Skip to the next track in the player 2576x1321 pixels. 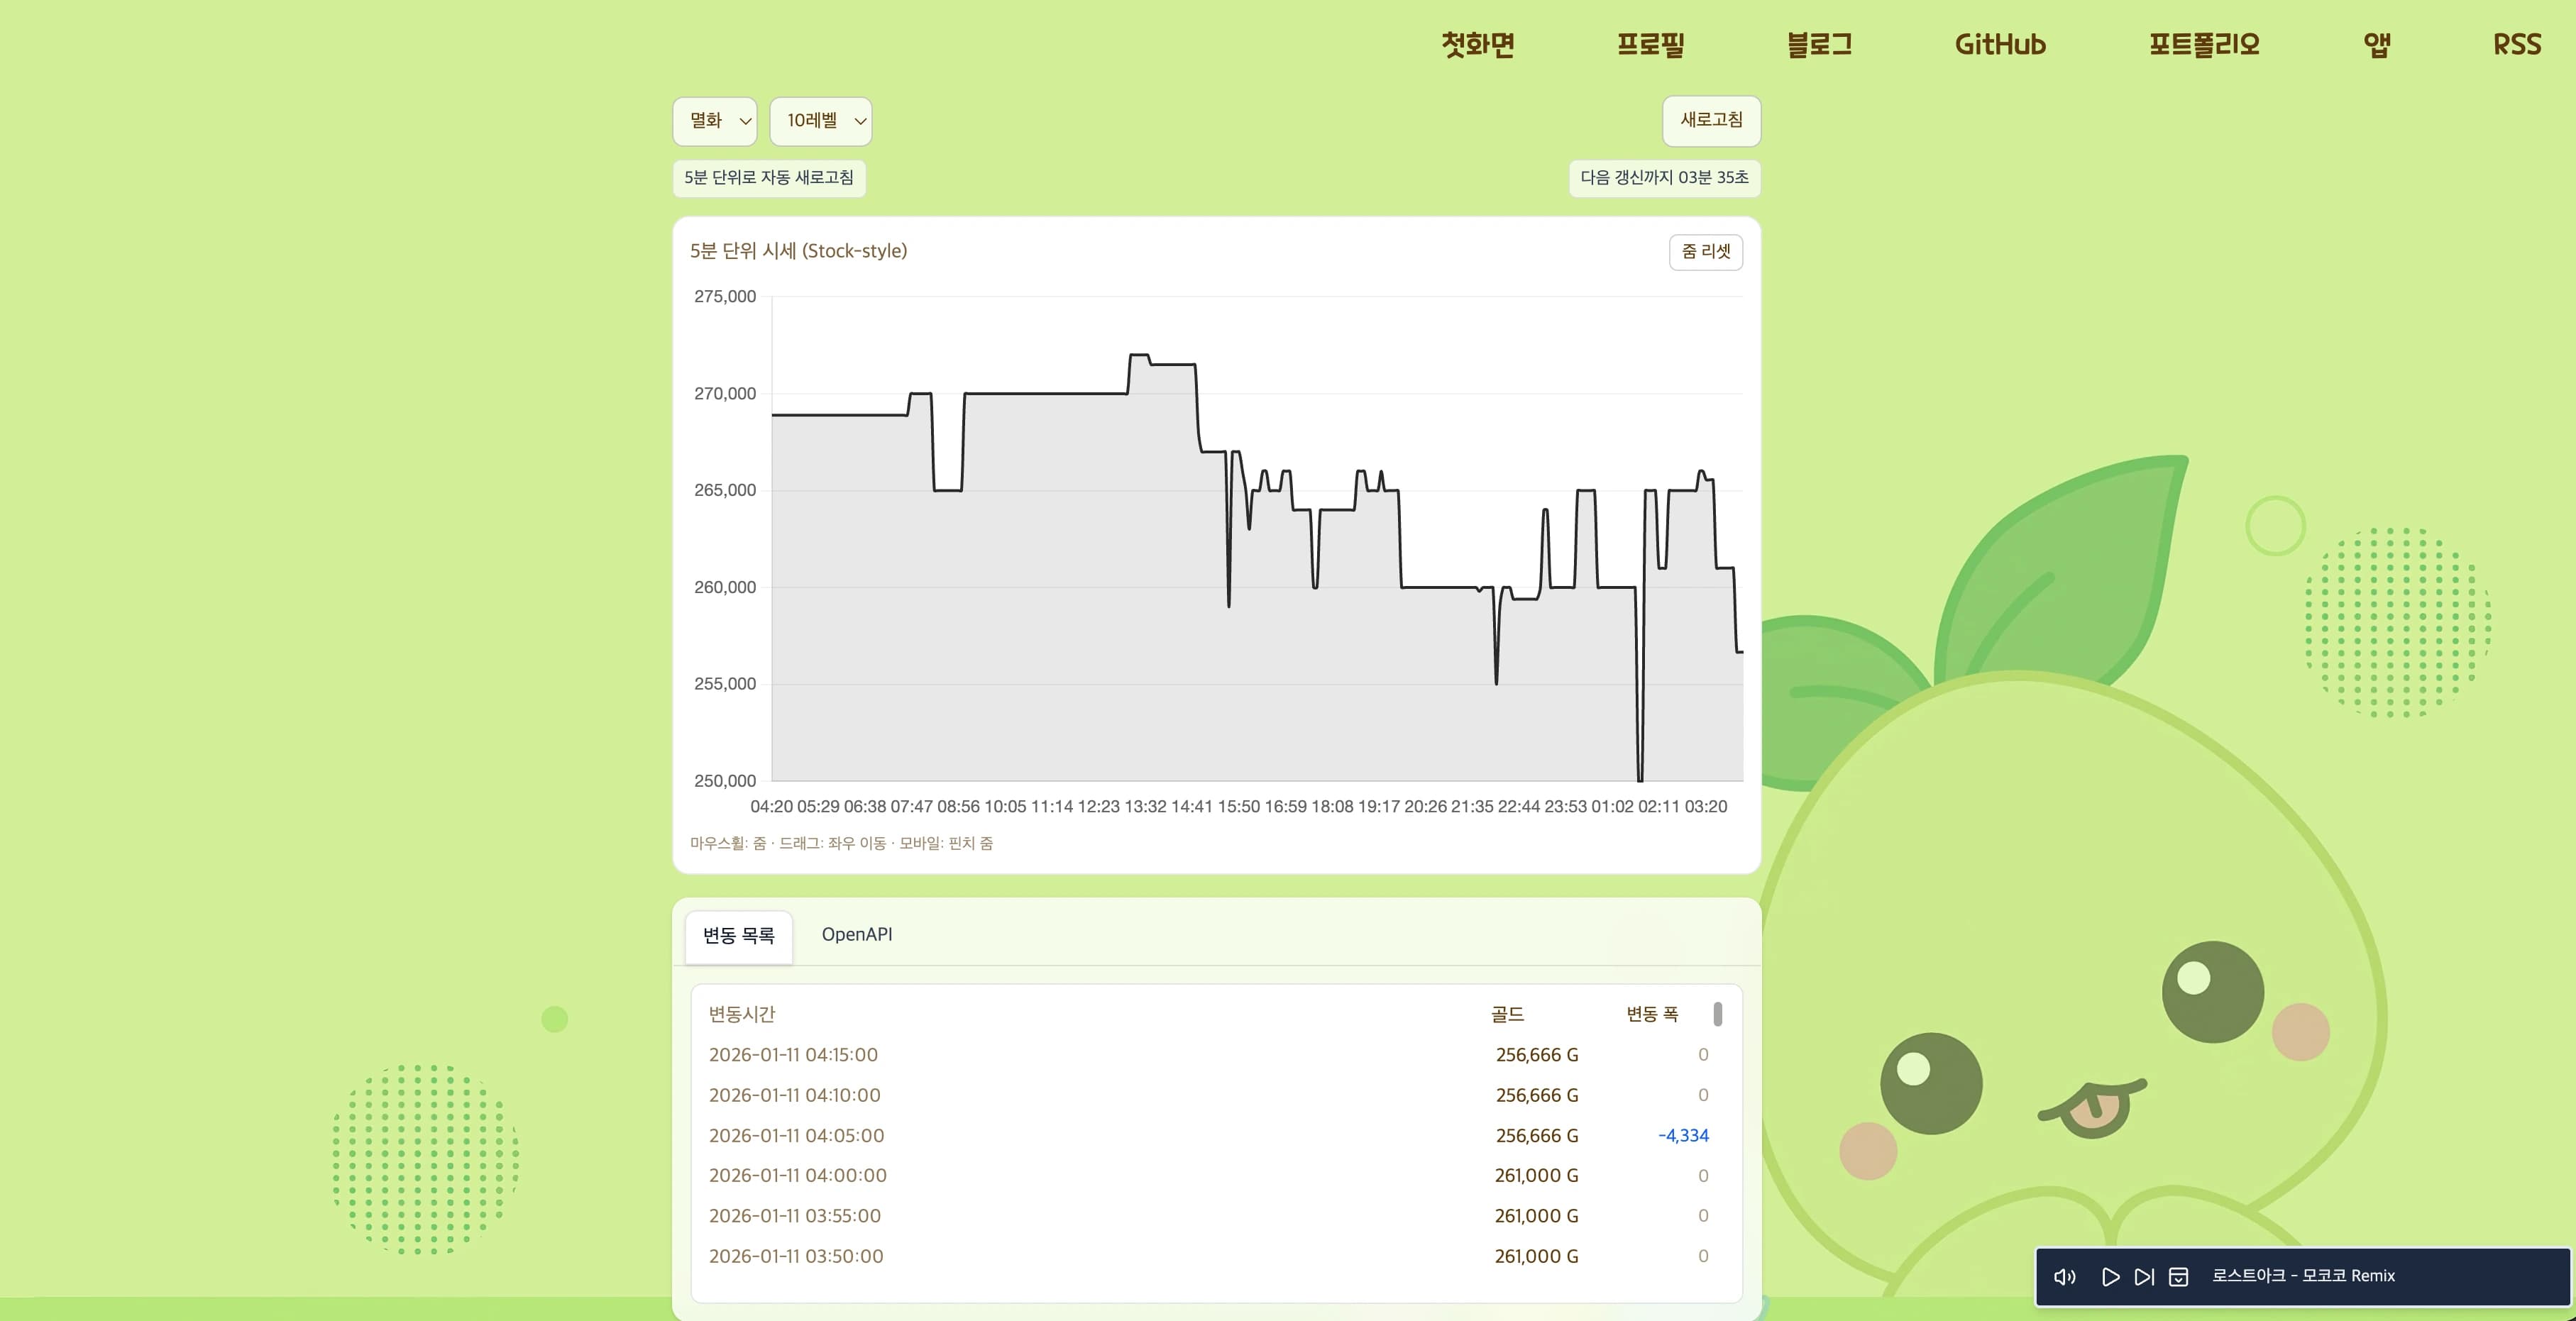click(x=2144, y=1276)
